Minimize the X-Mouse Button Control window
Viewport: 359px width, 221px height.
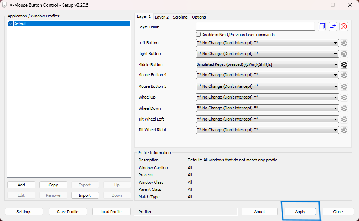[x=316, y=5]
